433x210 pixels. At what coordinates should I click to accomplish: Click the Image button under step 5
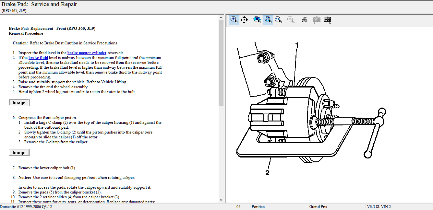pos(19,102)
